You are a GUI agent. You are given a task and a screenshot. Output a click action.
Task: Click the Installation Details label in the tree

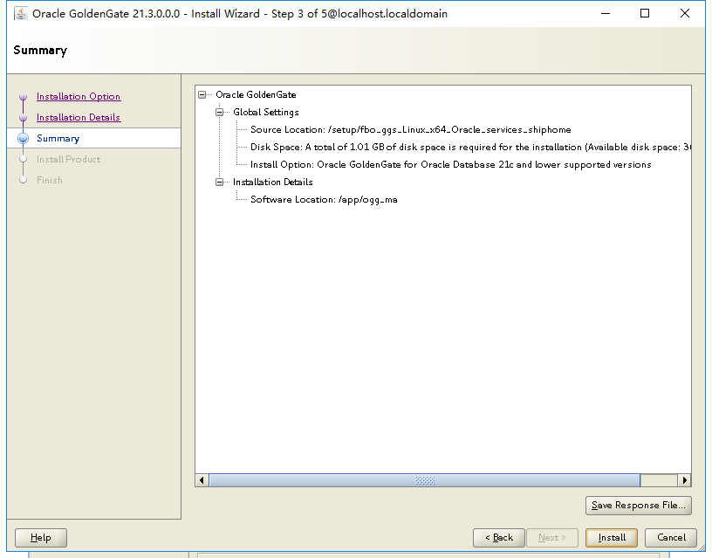[x=272, y=183]
